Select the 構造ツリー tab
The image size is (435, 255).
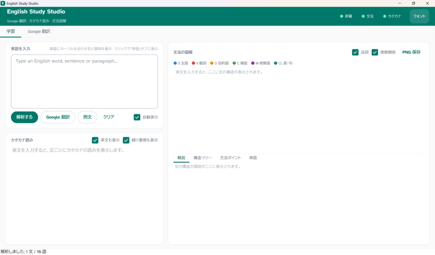202,158
